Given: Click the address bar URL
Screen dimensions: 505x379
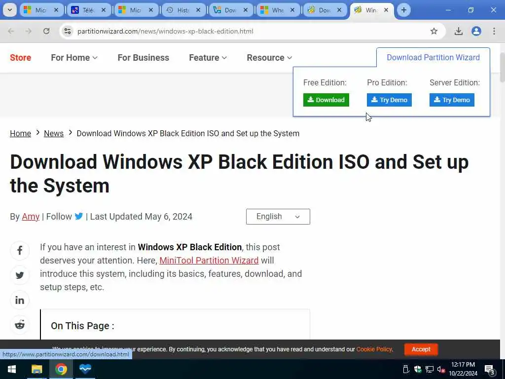Looking at the screenshot, I should point(165,31).
